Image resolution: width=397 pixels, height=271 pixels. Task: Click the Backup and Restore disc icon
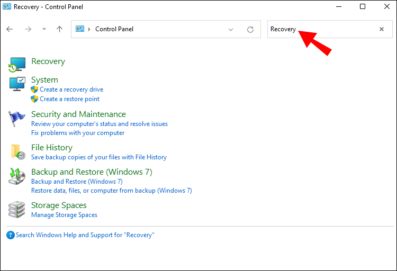pos(17,176)
